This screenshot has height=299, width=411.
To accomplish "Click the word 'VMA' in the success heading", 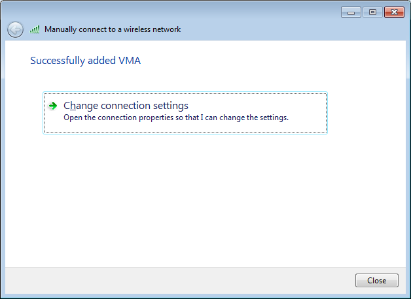I will pos(130,61).
